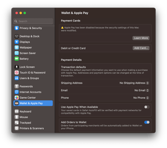Select Internet Accounts in sidebar

(x=33, y=92)
